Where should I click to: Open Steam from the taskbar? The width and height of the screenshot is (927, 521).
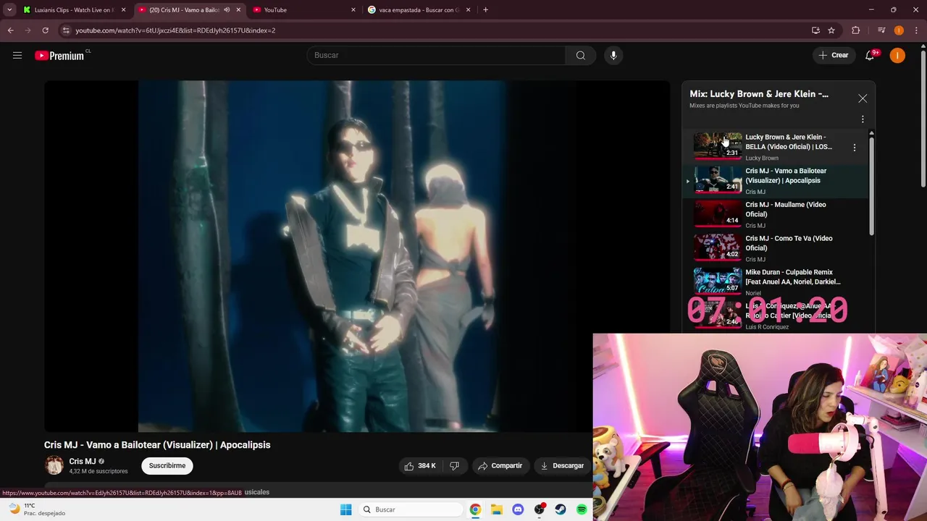561,509
